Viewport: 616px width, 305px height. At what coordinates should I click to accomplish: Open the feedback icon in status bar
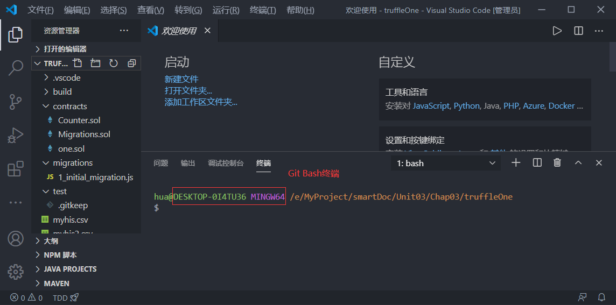(583, 297)
